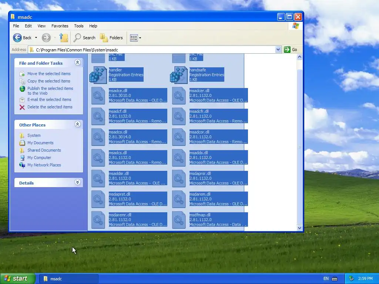
Task: Open the Back history dropdown arrow
Action: click(36, 38)
